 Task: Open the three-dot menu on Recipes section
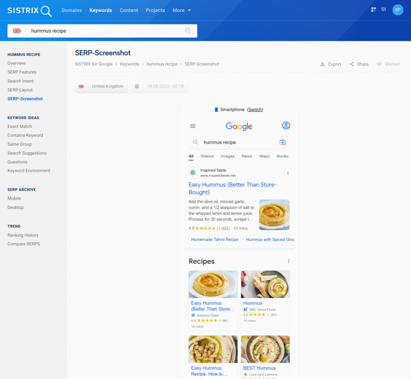click(288, 261)
